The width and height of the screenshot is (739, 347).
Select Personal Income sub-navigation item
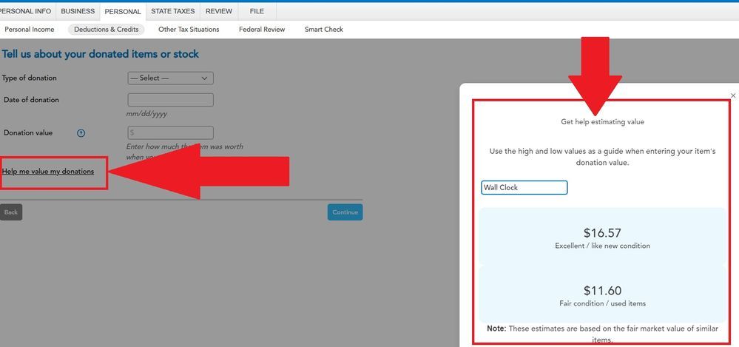[29, 30]
